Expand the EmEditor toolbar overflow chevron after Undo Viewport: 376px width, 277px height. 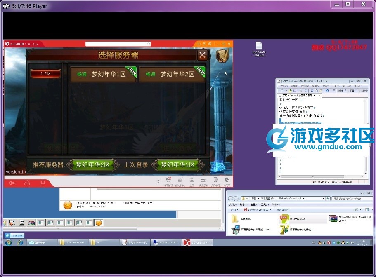334,91
